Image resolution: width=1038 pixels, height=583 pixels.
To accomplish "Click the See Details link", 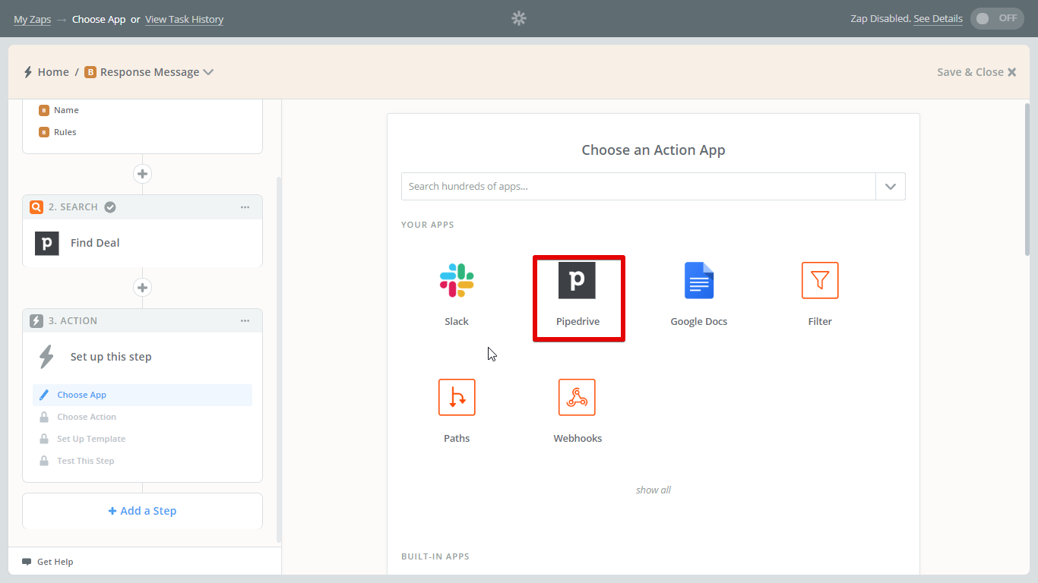I will [938, 18].
